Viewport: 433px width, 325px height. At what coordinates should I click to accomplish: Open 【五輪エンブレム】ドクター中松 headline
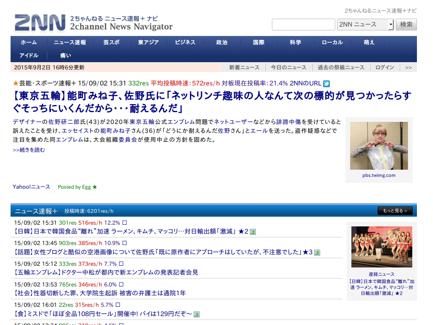coord(105,273)
